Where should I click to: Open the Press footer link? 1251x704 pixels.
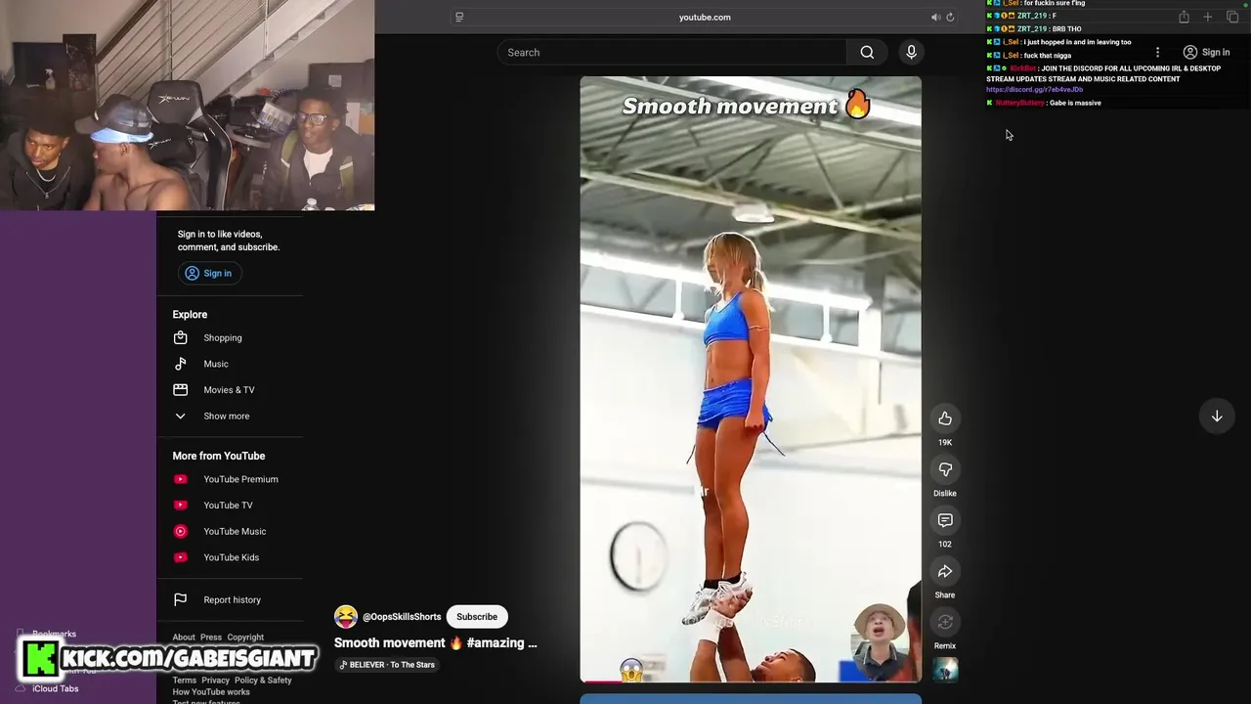pyautogui.click(x=211, y=638)
